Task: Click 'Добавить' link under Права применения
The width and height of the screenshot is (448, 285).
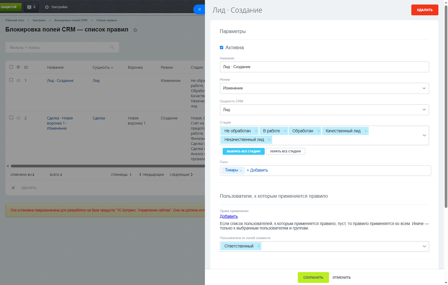Action: pyautogui.click(x=229, y=216)
